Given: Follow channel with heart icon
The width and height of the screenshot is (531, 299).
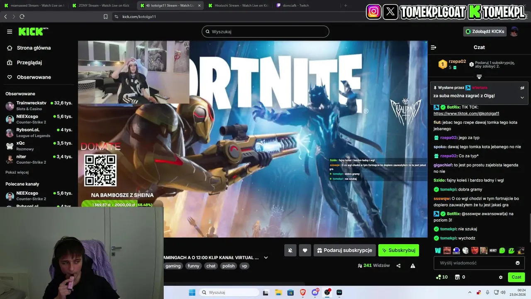Looking at the screenshot, I should tap(305, 250).
